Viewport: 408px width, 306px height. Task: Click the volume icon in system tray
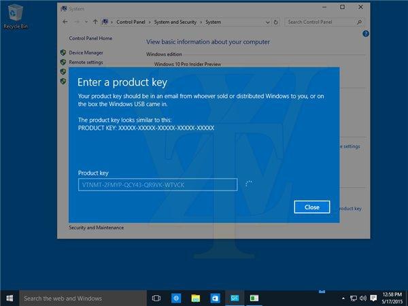point(362,298)
